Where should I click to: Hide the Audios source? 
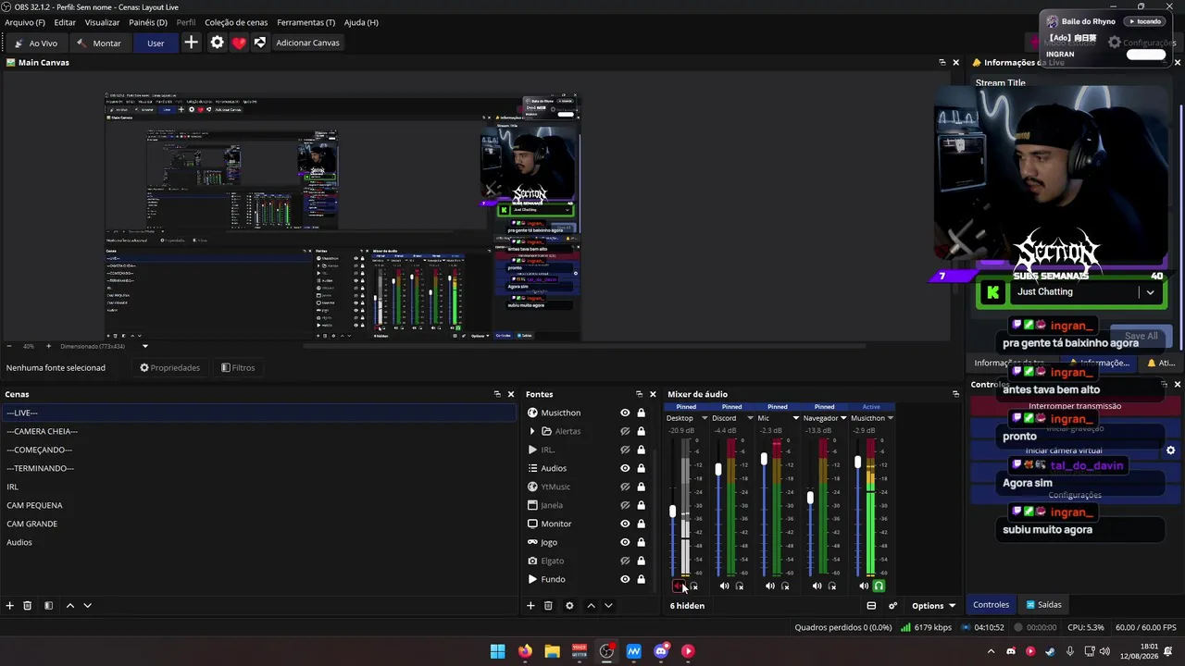click(625, 468)
